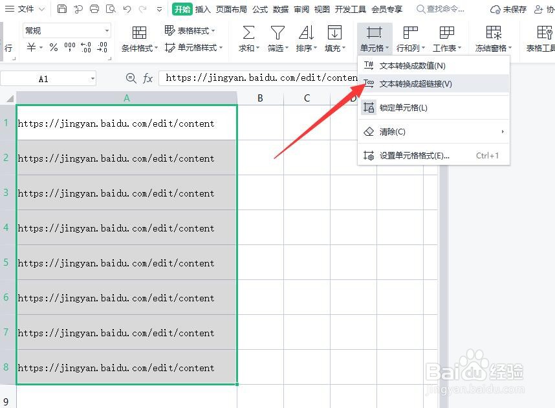Click the Save icon in quick toolbar
This screenshot has width=555, height=408.
tap(62, 9)
